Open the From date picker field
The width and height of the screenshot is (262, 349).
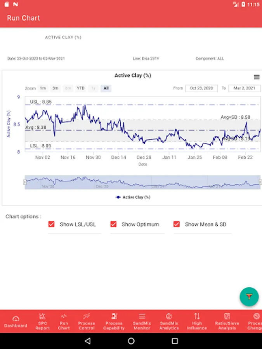(201, 88)
